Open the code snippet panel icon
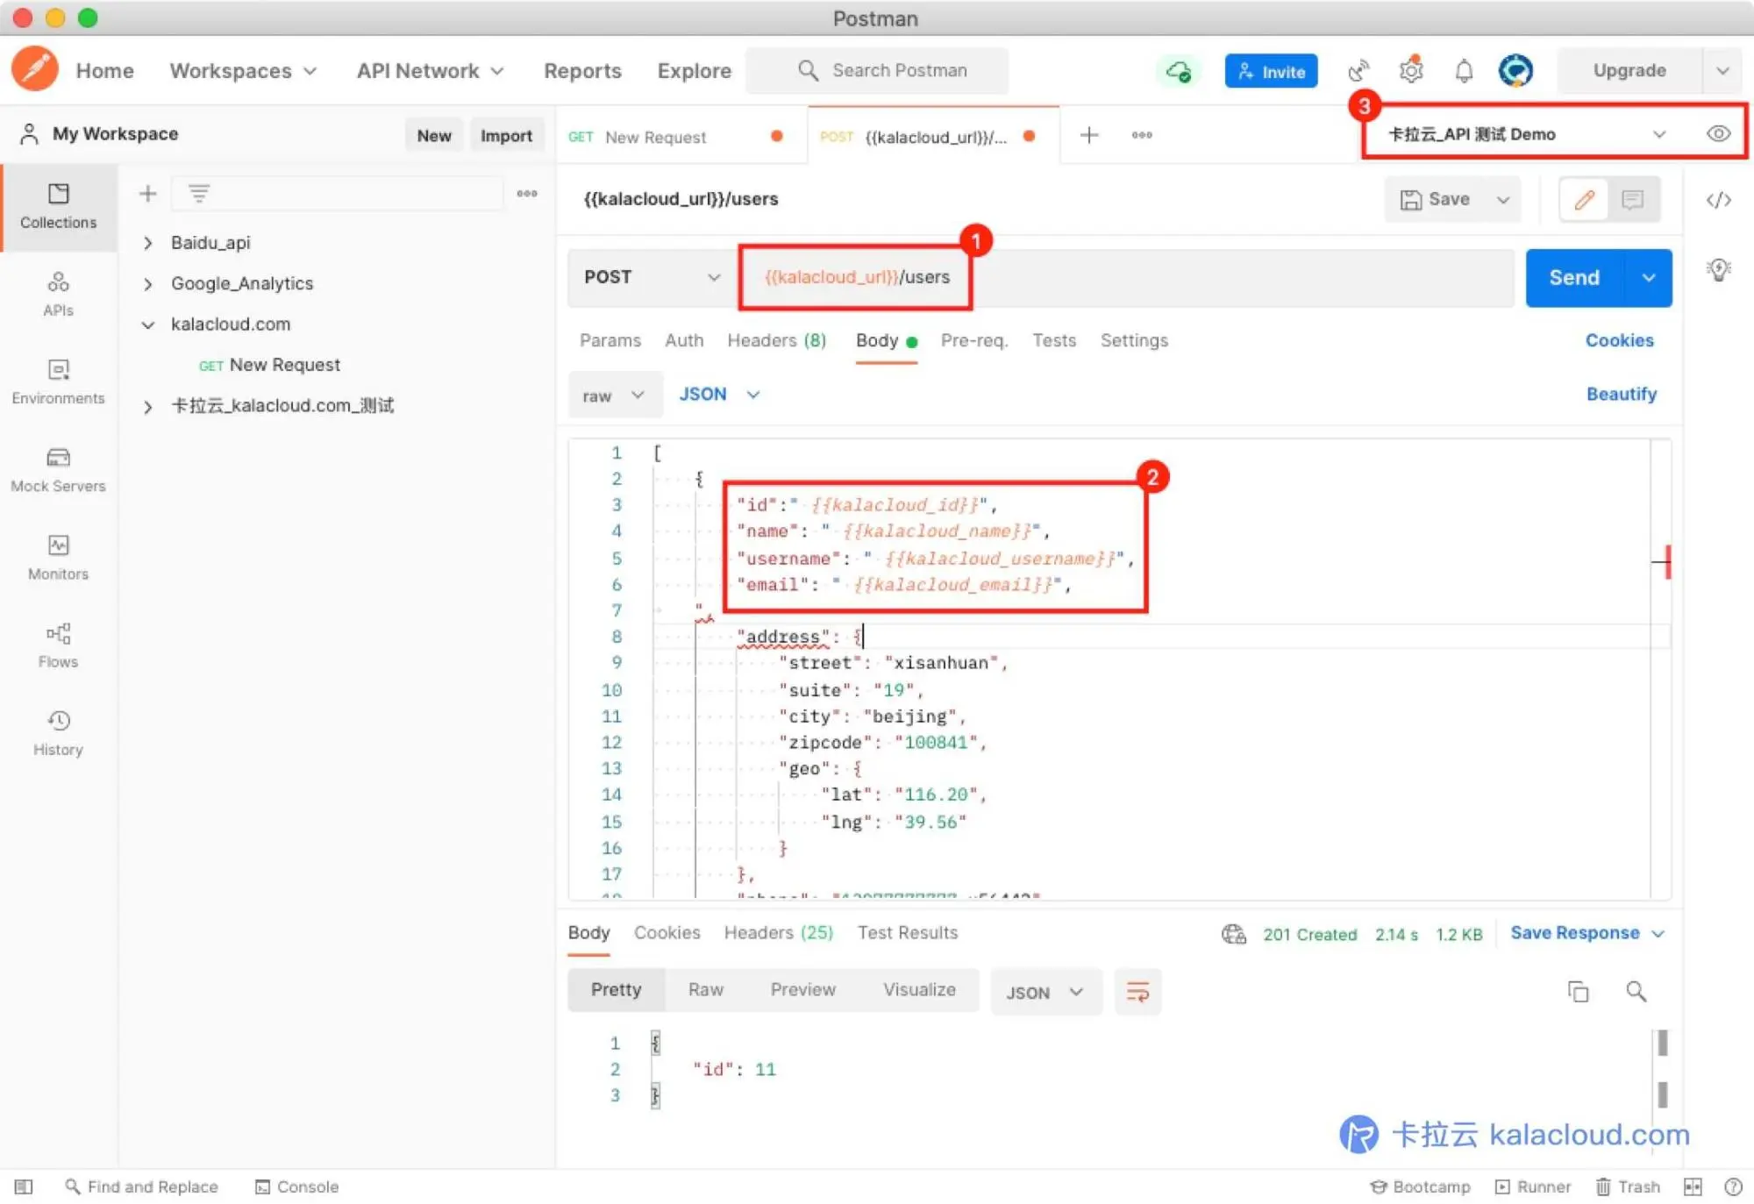 coord(1718,200)
